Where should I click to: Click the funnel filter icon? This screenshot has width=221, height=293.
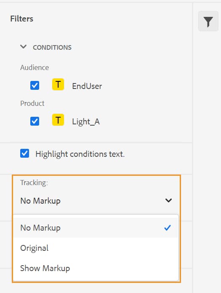(x=208, y=21)
